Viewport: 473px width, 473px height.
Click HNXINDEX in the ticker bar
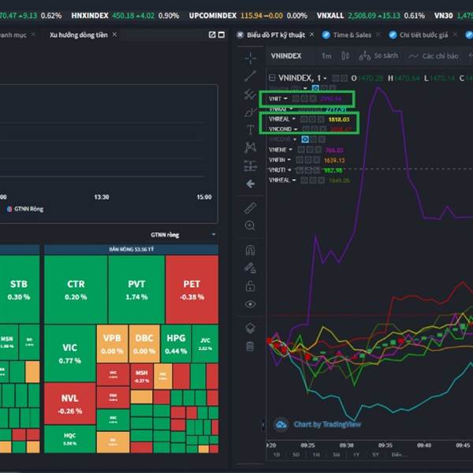pyautogui.click(x=90, y=16)
